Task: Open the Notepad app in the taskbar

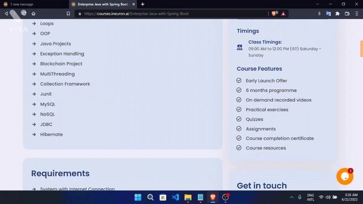Action: pos(200,197)
